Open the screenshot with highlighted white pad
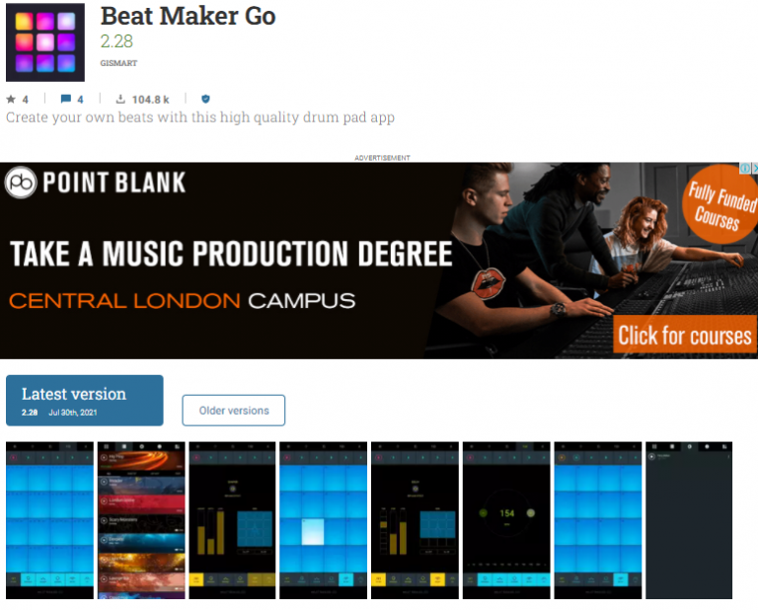 tap(324, 520)
